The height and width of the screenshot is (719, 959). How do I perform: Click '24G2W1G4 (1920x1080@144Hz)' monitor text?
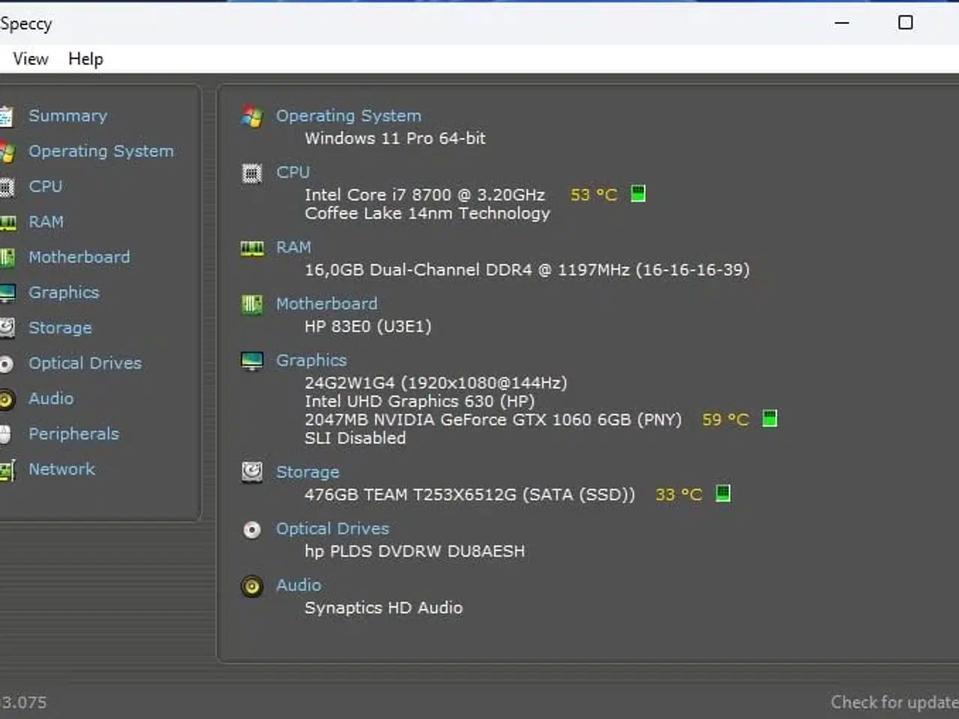pyautogui.click(x=436, y=383)
